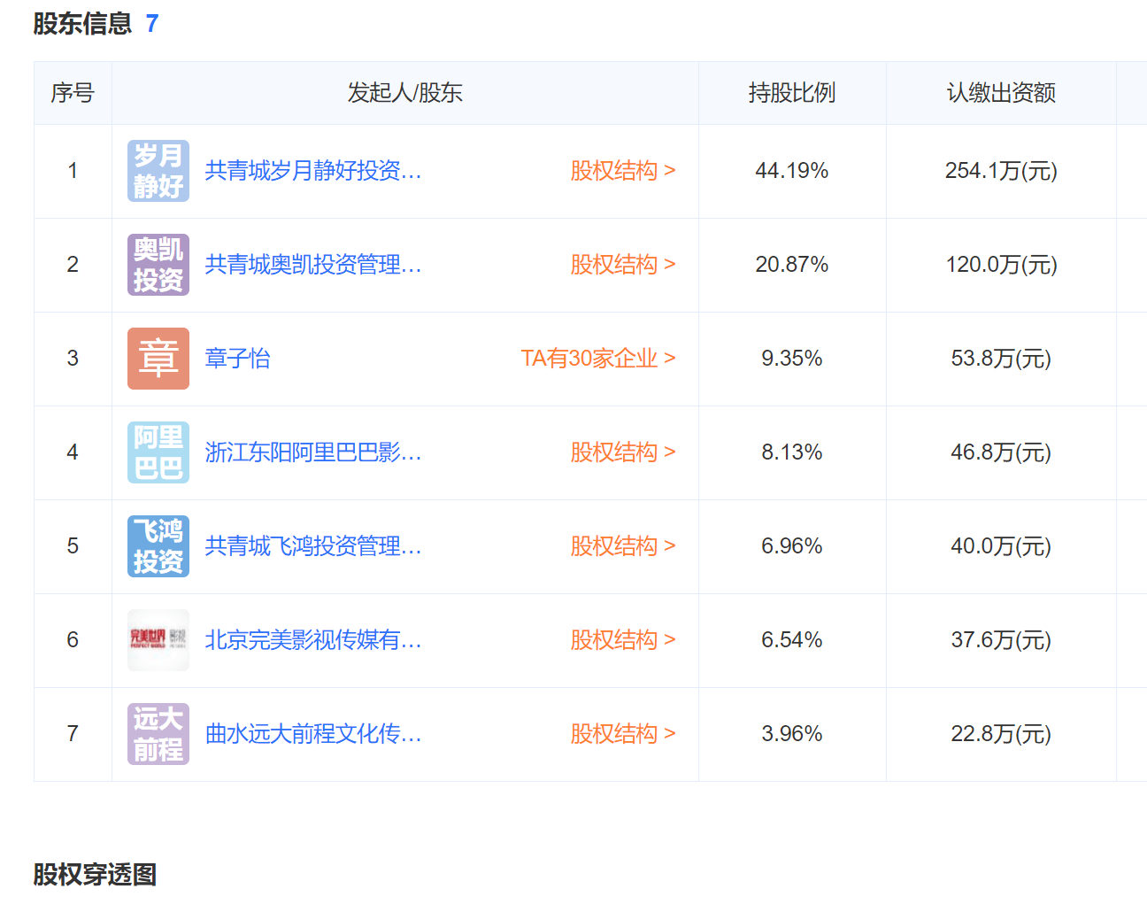This screenshot has height=912, width=1147.
Task: Open 章子怡 shareholder profile link
Action: [238, 359]
